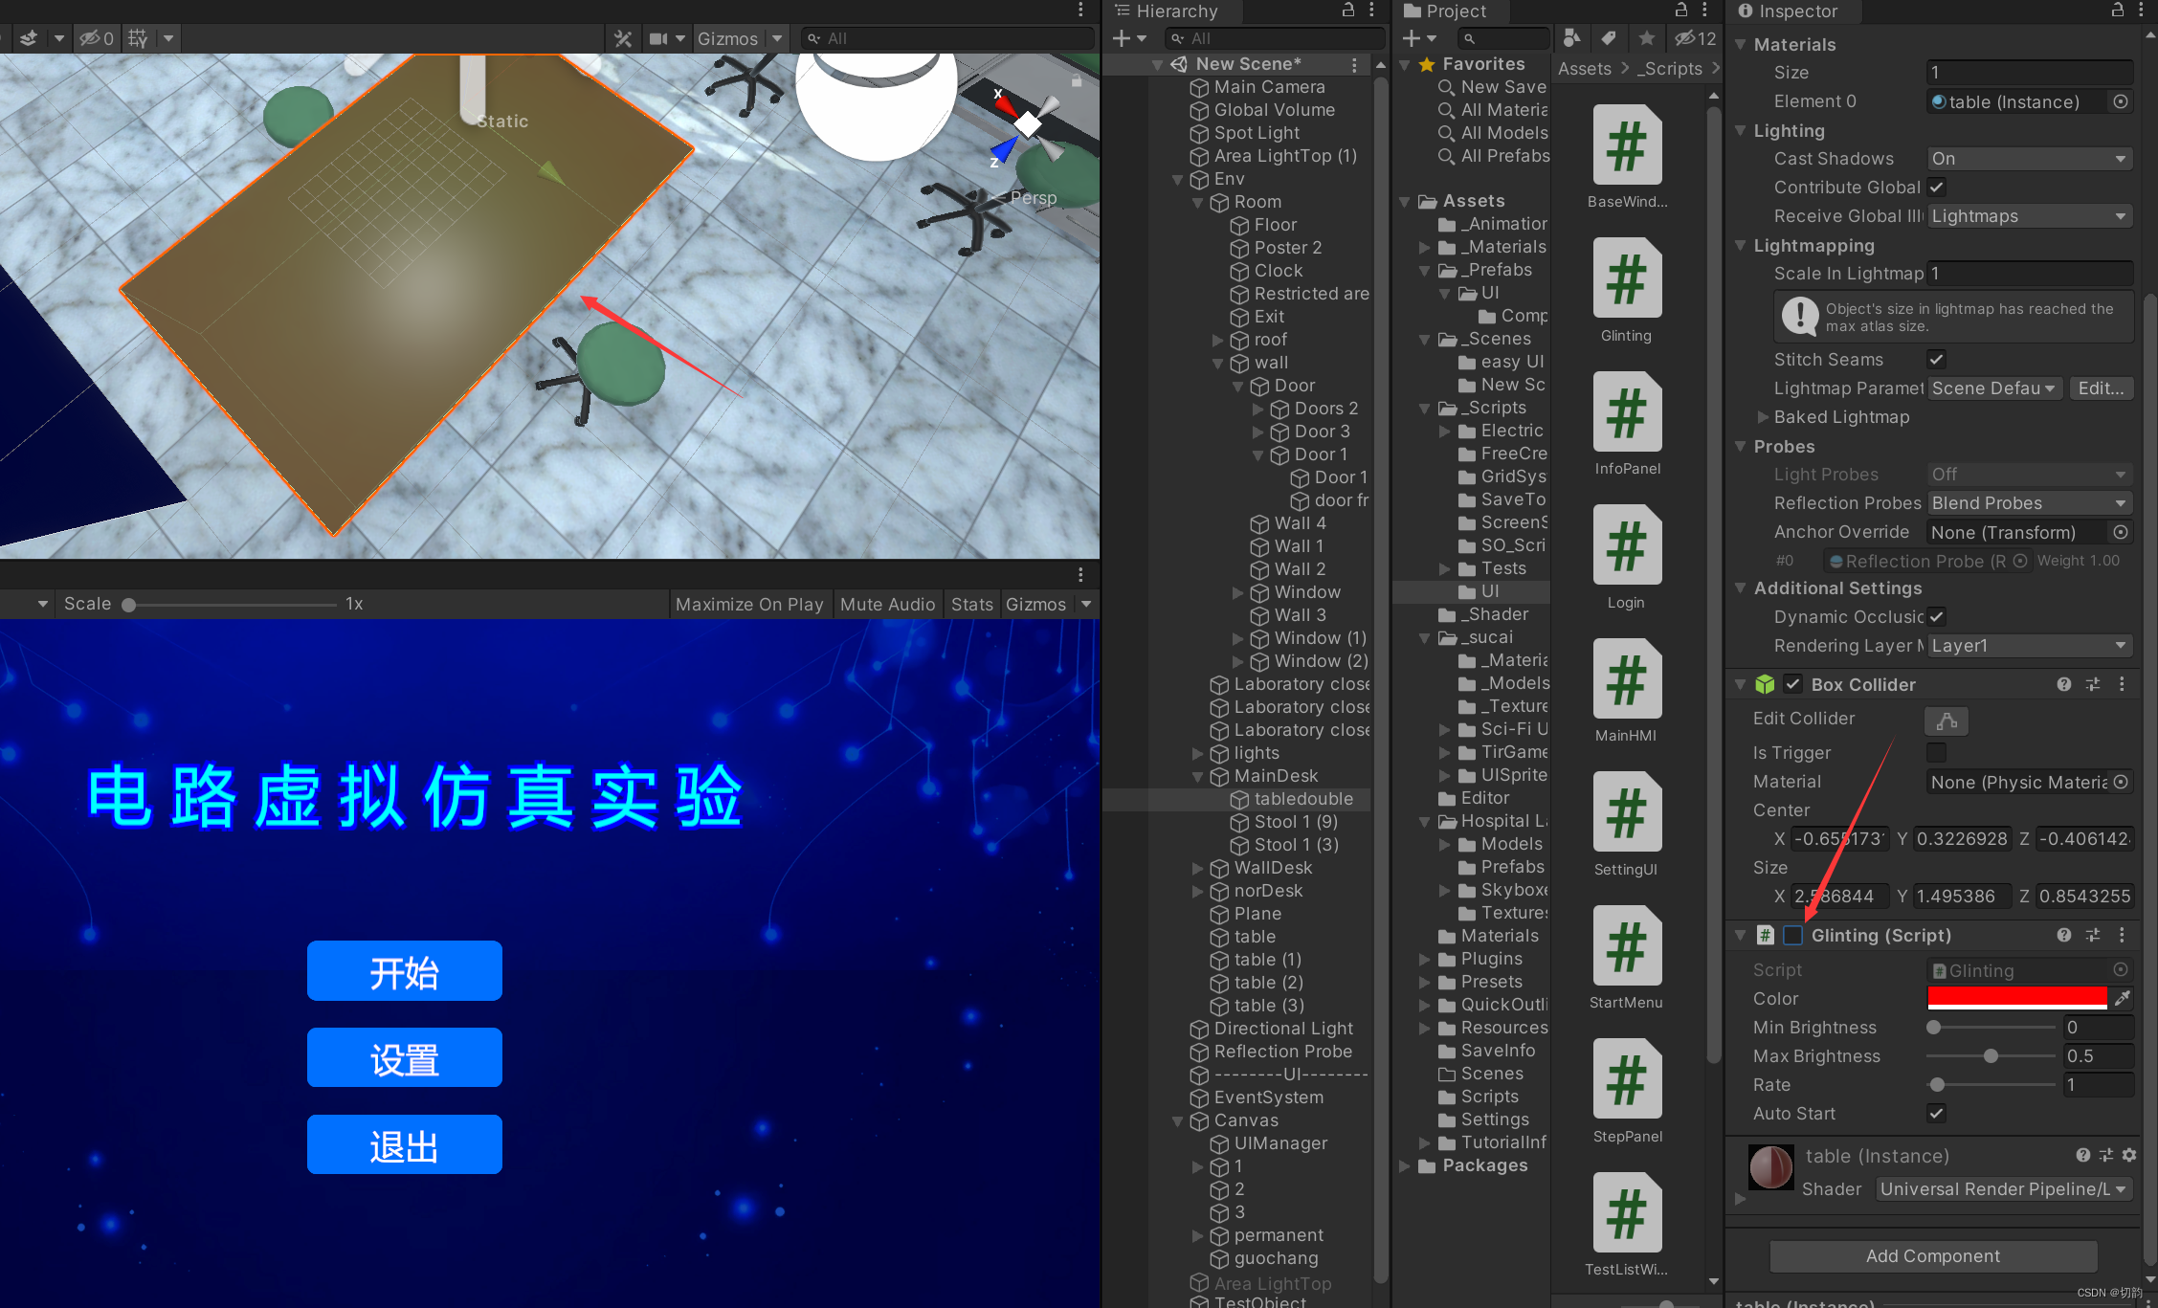Adjust the Rate slider in Glinting Script

pyautogui.click(x=1941, y=1083)
